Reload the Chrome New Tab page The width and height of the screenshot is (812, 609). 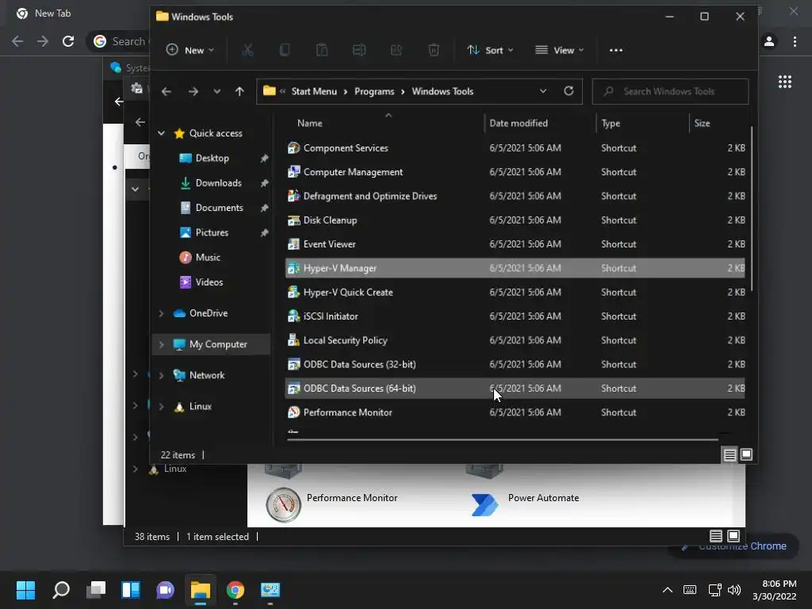(68, 41)
